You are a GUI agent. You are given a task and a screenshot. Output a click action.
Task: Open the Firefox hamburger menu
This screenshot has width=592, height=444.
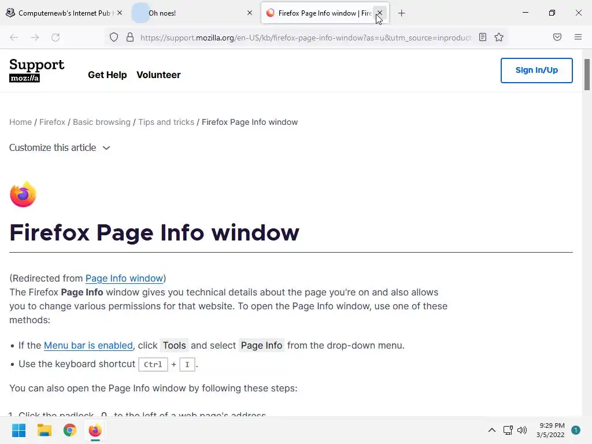[x=578, y=37]
